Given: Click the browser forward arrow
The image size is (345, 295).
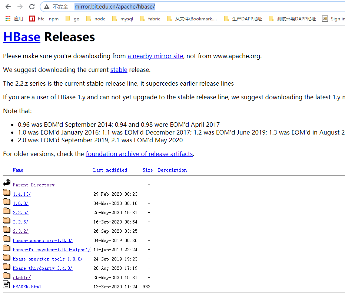Looking at the screenshot, I should (20, 7).
